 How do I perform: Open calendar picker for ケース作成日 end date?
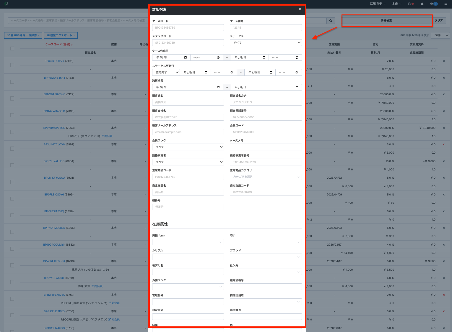point(264,57)
